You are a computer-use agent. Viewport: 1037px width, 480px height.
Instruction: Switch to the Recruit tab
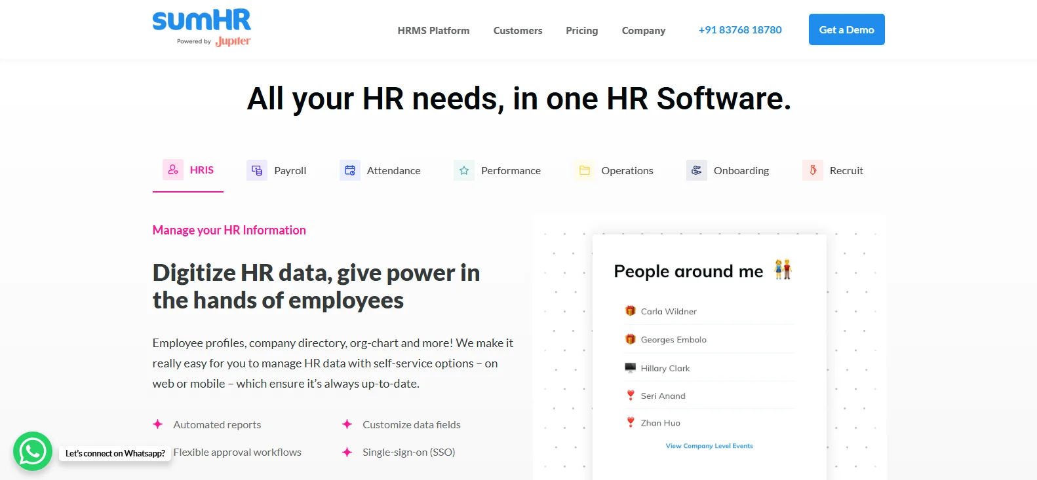[846, 171]
